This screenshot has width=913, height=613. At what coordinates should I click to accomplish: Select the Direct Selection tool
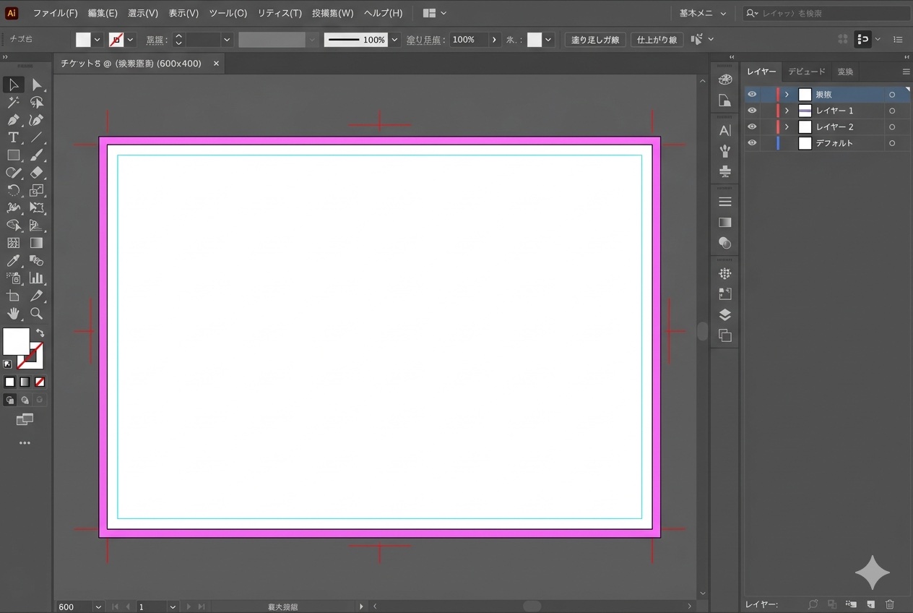(37, 85)
